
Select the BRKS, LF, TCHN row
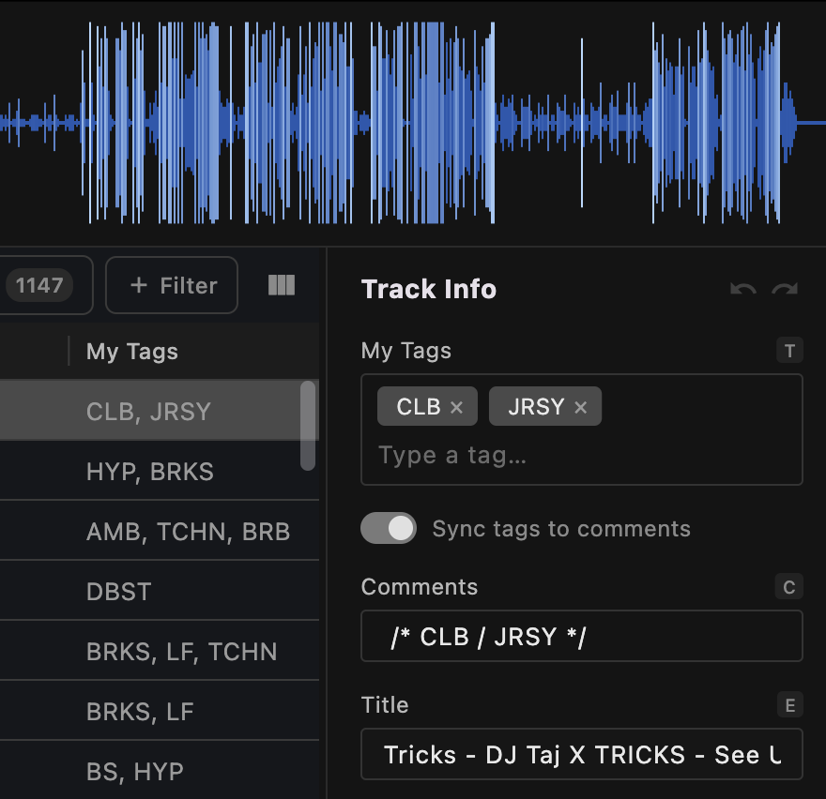click(x=159, y=651)
